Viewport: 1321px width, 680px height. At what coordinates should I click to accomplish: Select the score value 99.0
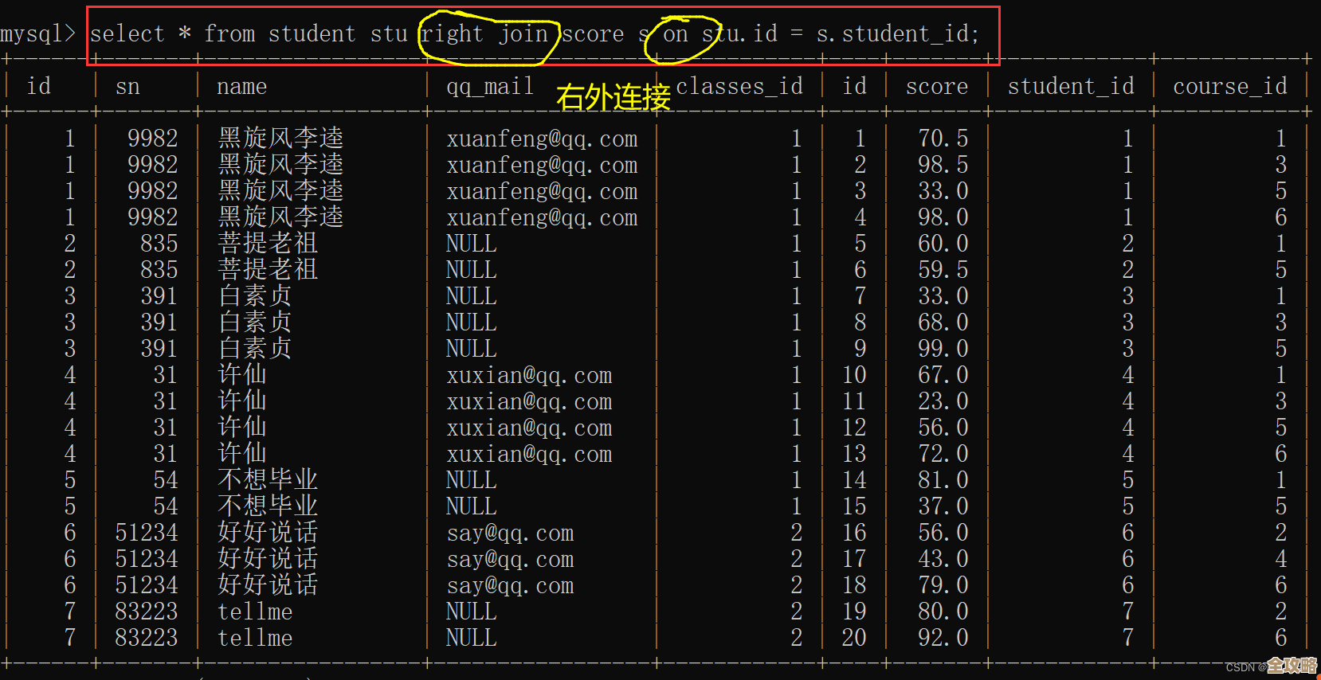tap(943, 349)
